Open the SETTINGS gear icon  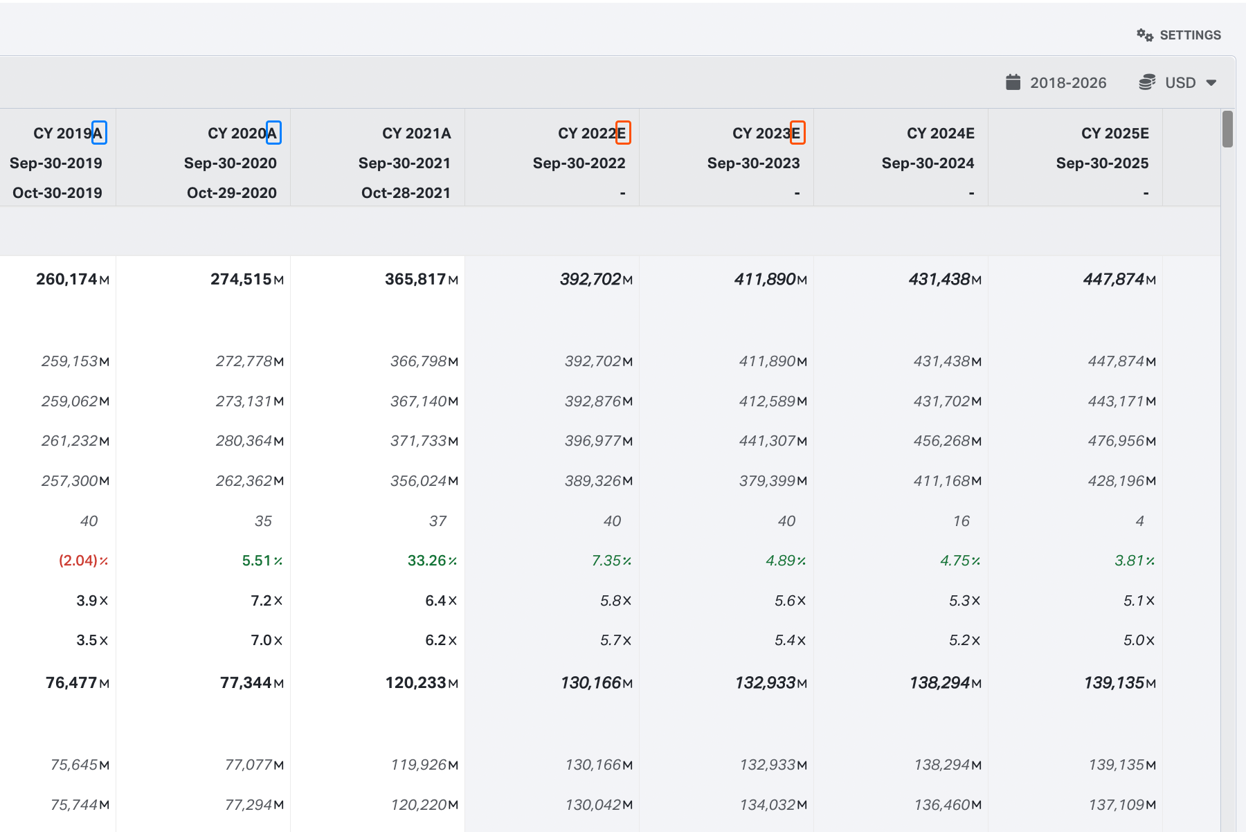[x=1145, y=35]
